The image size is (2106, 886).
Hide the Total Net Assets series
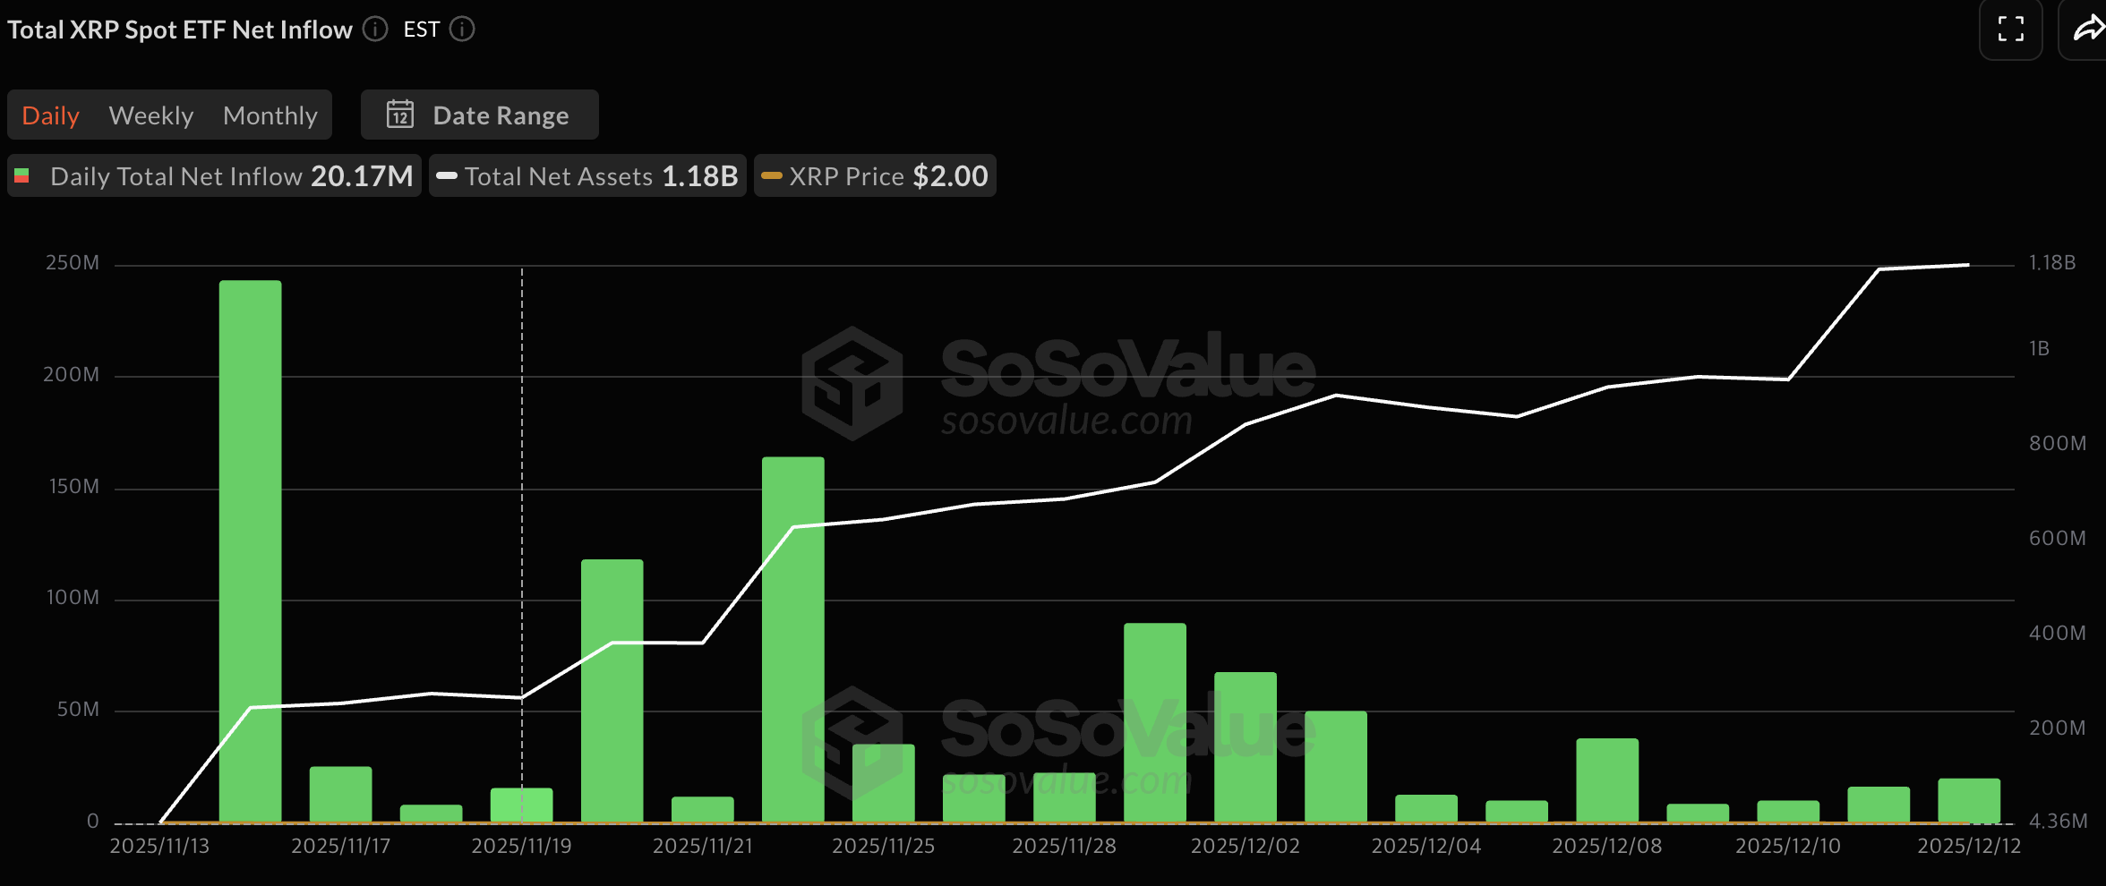click(x=587, y=176)
